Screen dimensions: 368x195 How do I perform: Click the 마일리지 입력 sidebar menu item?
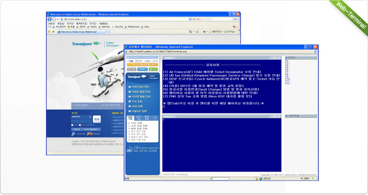click(x=138, y=111)
